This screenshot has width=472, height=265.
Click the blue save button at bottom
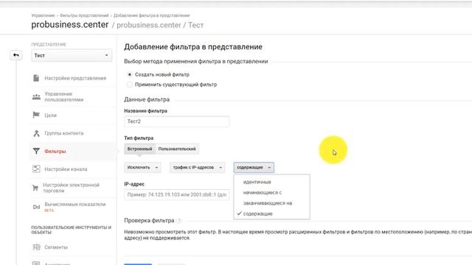point(138,264)
